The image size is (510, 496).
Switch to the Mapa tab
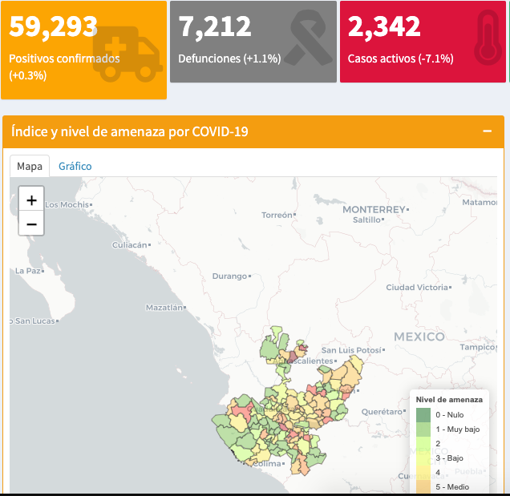coord(30,166)
